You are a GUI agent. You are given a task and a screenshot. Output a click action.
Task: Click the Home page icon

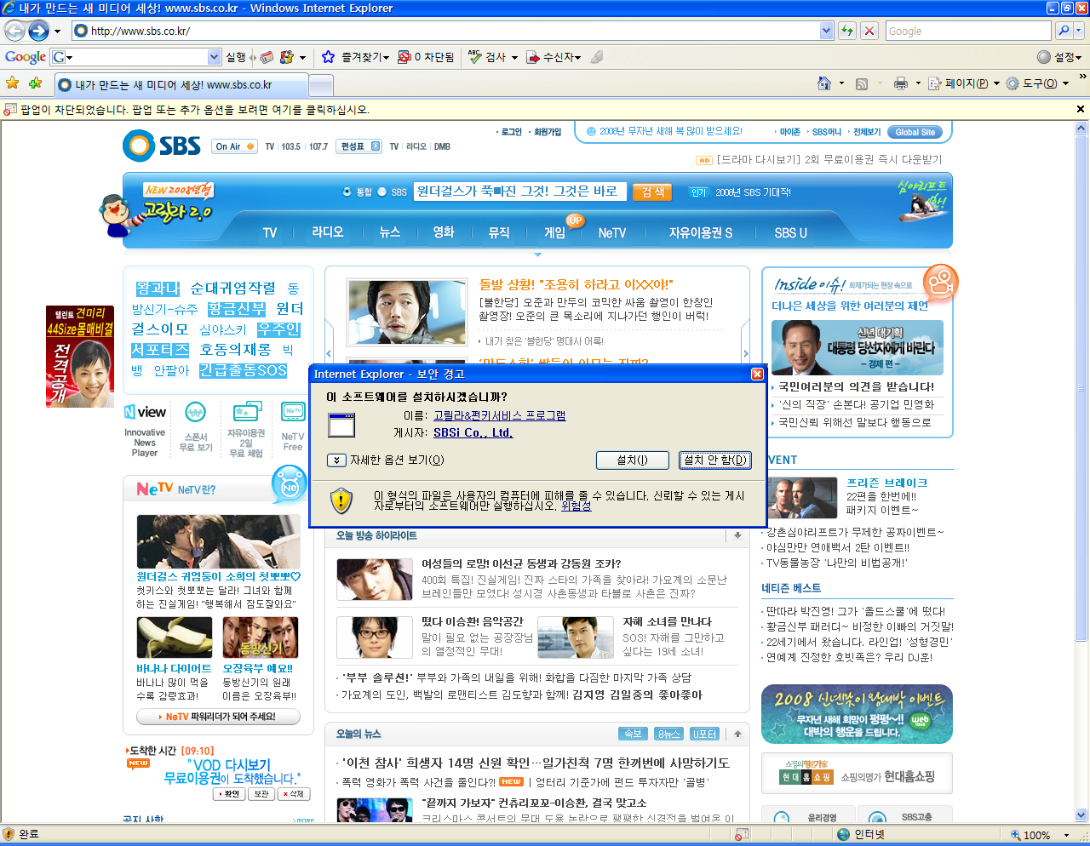823,83
